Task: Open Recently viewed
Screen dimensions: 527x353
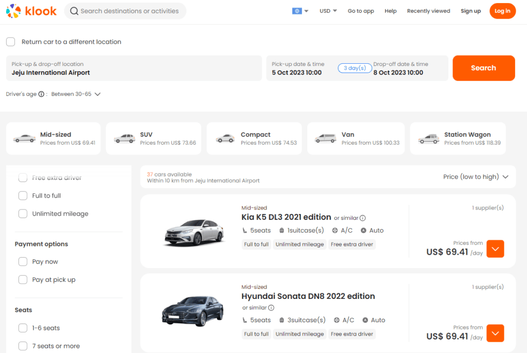Action: click(429, 11)
